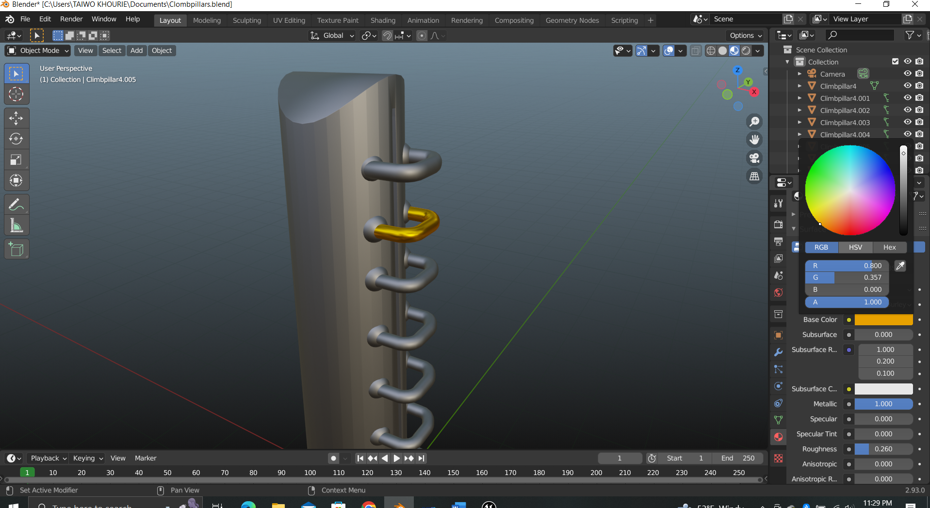The image size is (930, 508).
Task: Open the Modifier properties wrench tab
Action: pos(779,352)
